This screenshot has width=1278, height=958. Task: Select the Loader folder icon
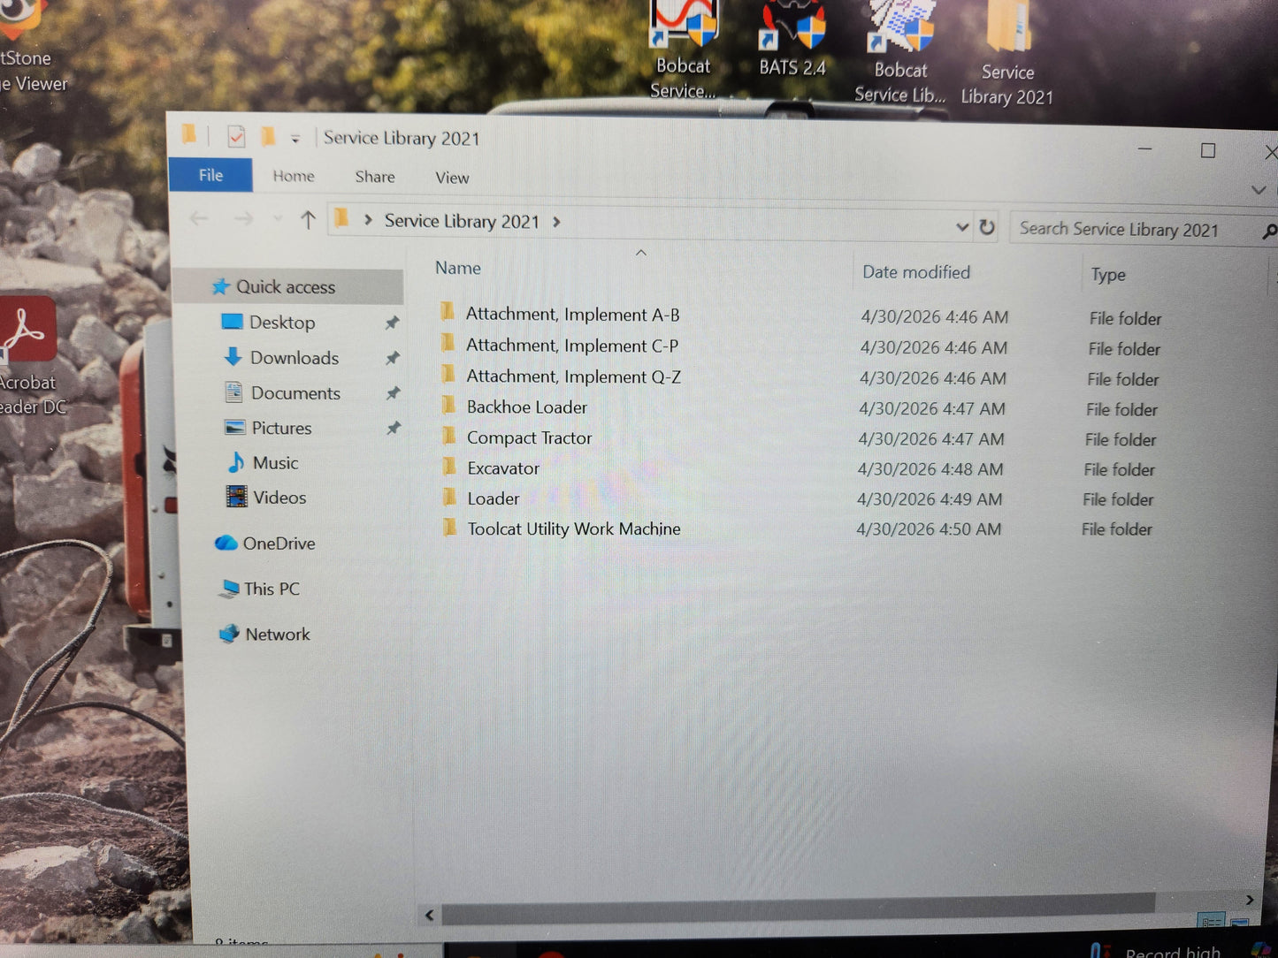coord(450,497)
